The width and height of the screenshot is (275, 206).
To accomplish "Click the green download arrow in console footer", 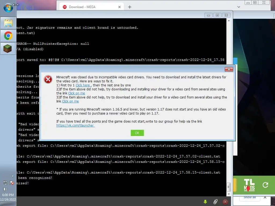I will (205, 202).
